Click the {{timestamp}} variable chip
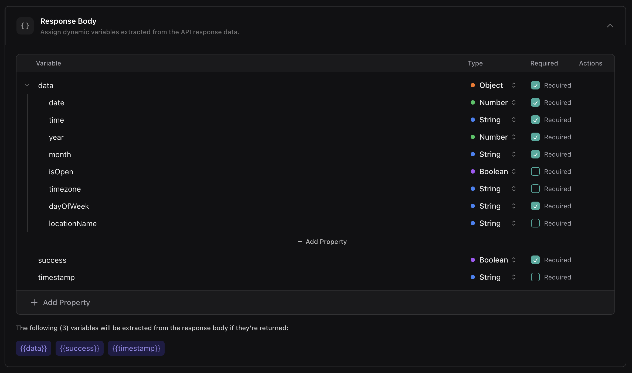Image resolution: width=632 pixels, height=373 pixels. (x=136, y=348)
